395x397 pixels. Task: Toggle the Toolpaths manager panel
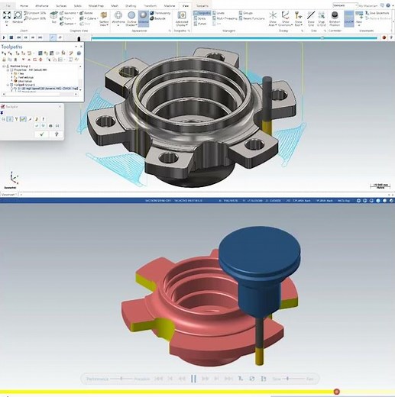click(x=202, y=13)
